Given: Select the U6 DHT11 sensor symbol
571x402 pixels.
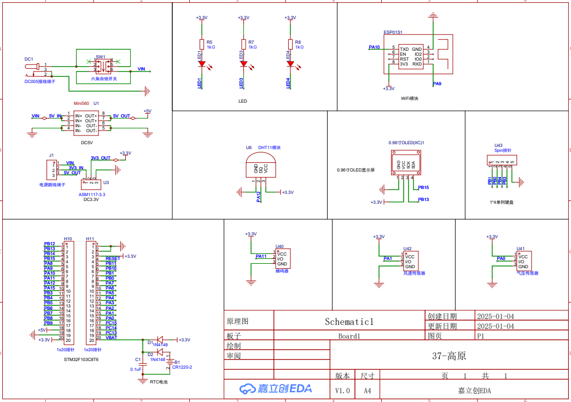Looking at the screenshot, I should click(x=261, y=165).
